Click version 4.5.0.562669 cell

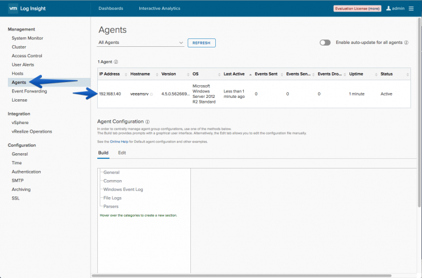(176, 94)
